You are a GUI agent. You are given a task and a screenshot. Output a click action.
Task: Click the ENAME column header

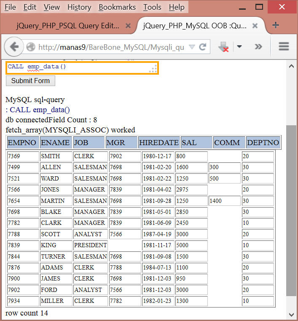click(56, 142)
